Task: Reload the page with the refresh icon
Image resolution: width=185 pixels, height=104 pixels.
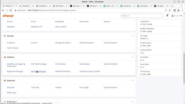Action: tap(11, 10)
